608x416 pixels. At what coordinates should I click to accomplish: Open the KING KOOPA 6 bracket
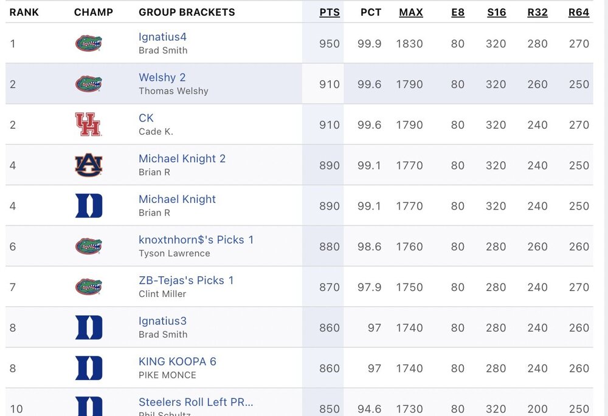coord(178,361)
